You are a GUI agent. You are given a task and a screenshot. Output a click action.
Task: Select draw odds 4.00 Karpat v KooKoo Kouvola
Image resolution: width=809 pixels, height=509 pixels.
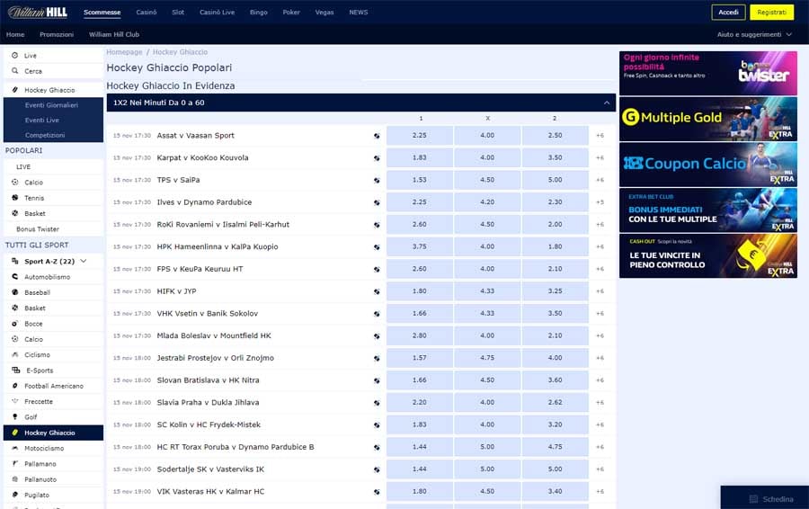(x=487, y=157)
